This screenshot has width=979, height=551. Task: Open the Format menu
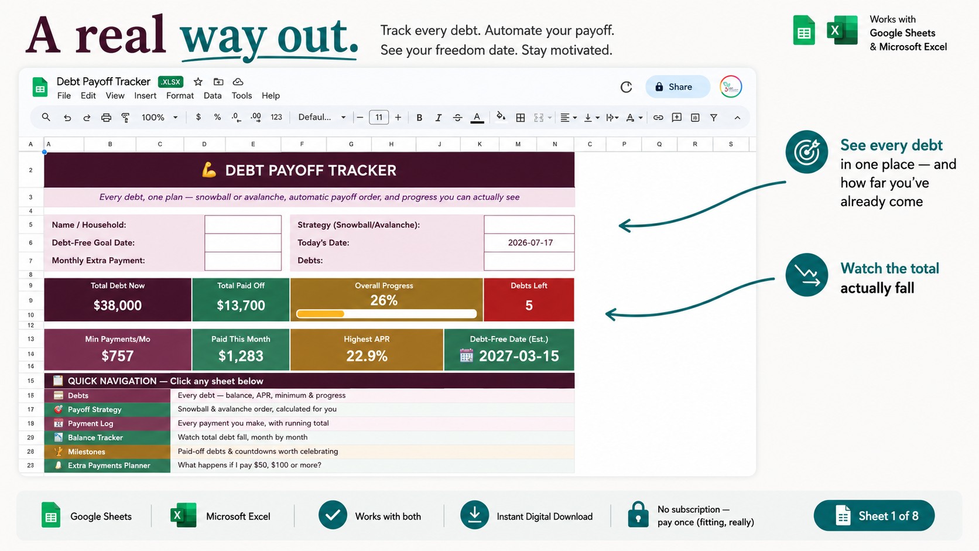180,95
